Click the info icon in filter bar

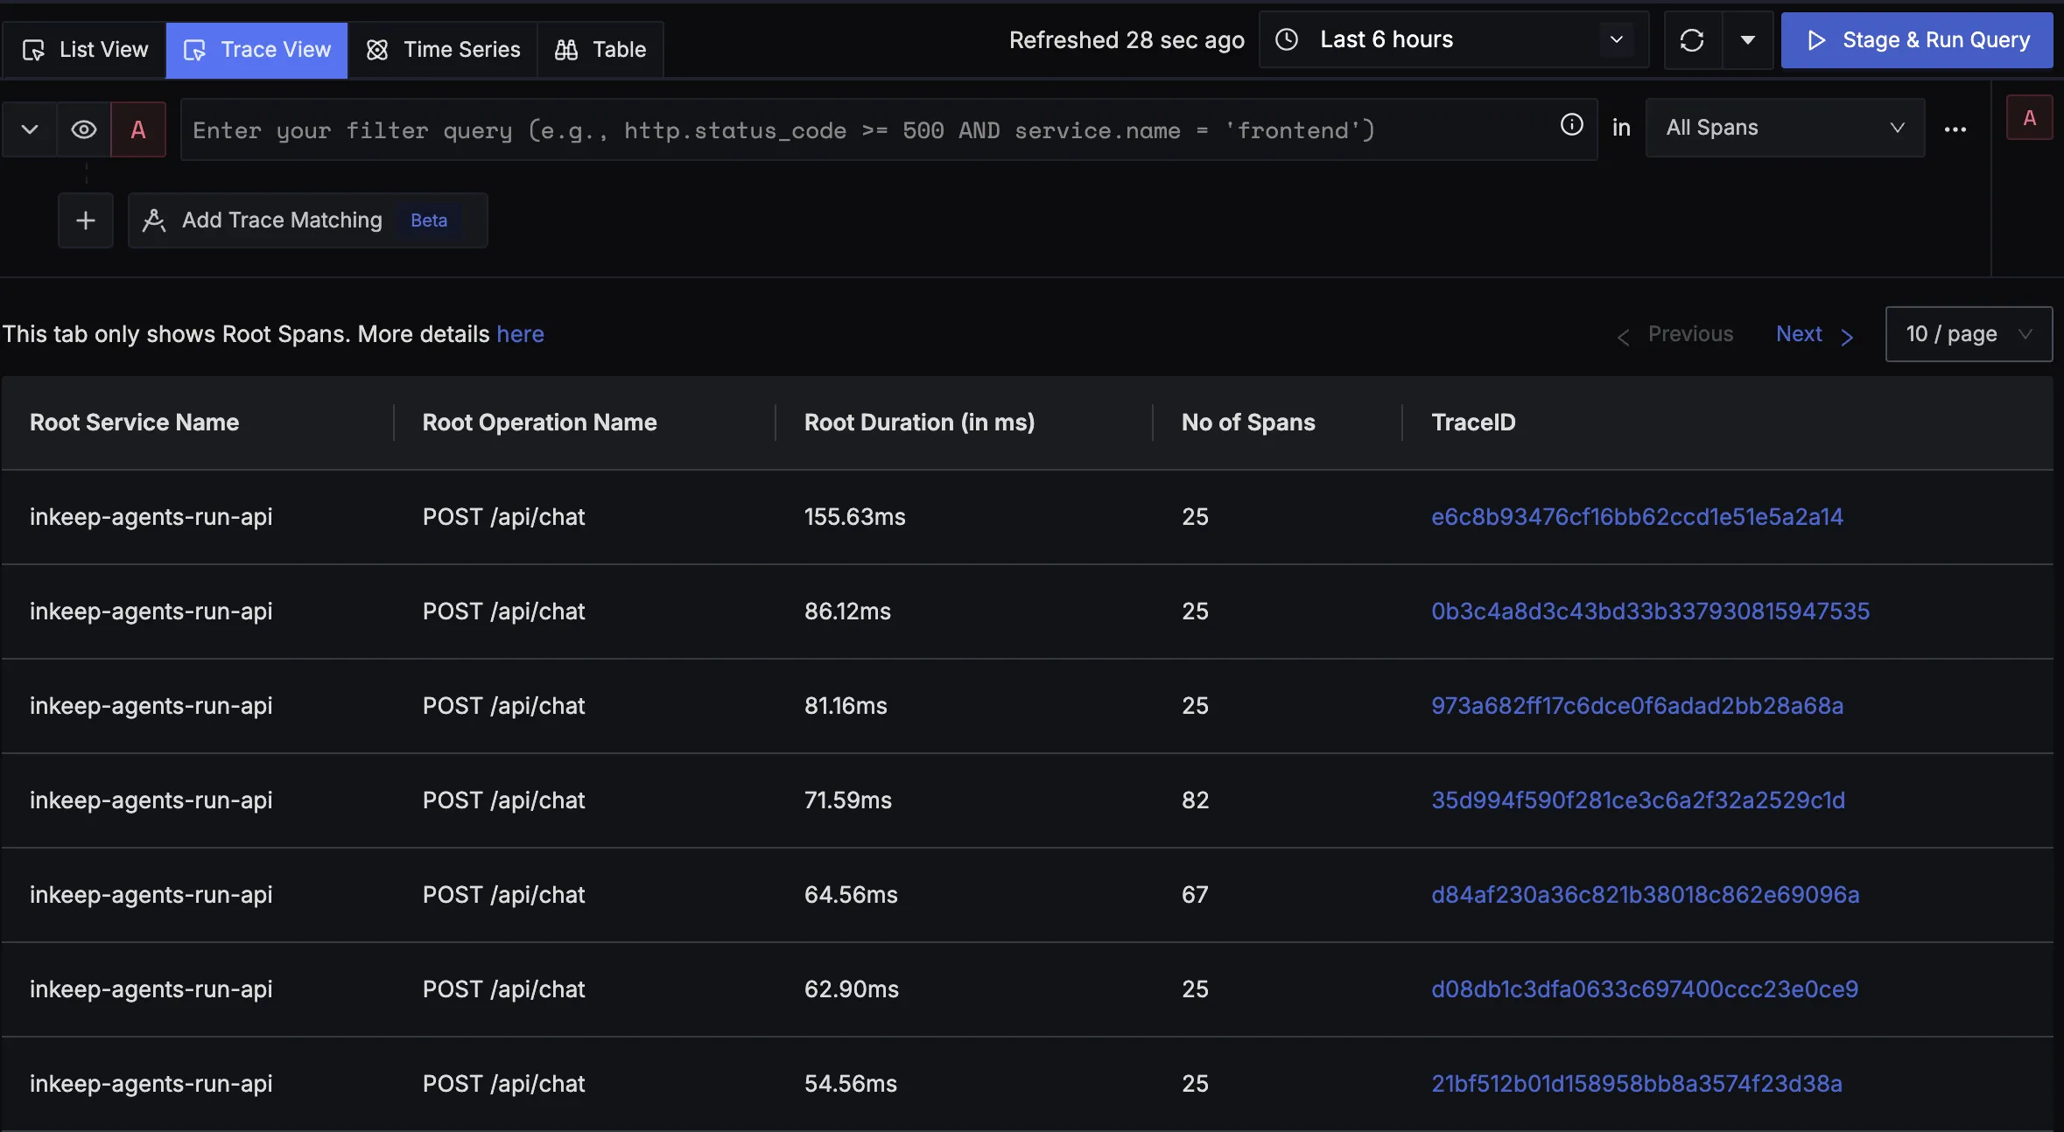tap(1571, 125)
